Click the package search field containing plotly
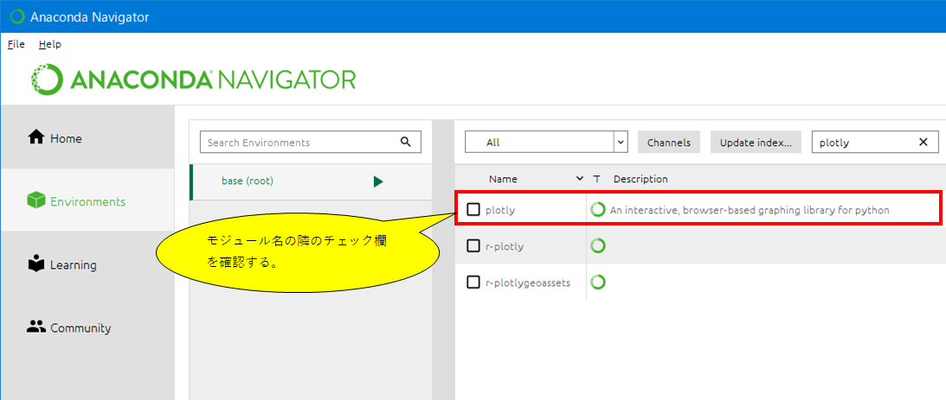Viewport: 946px width, 400px height. click(x=875, y=143)
